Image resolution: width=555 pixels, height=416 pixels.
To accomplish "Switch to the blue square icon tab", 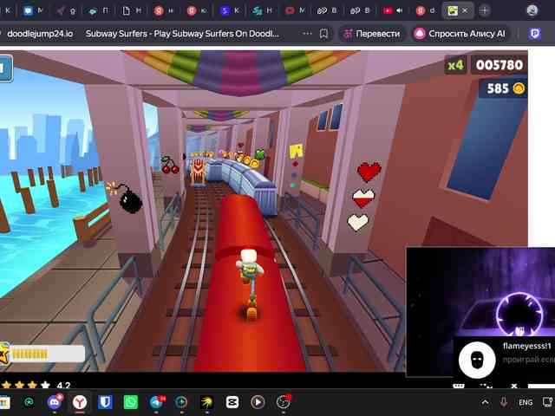I will pos(33,10).
